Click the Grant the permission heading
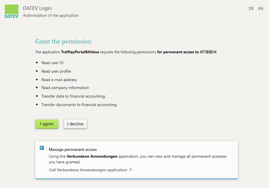 (x=63, y=41)
